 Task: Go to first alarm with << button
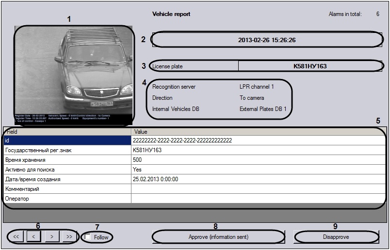click(16, 237)
